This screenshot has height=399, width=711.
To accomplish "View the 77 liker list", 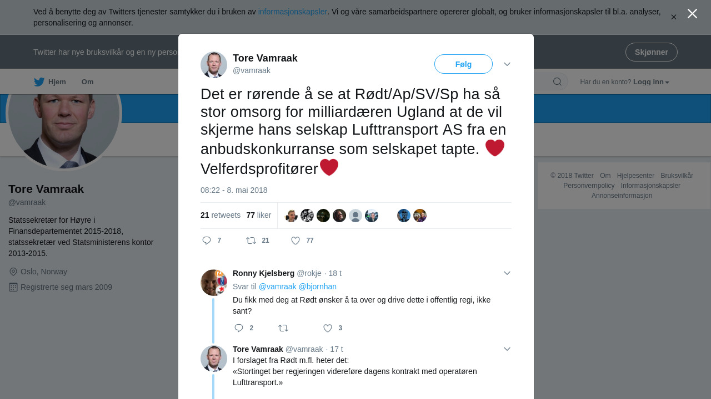I will [259, 215].
